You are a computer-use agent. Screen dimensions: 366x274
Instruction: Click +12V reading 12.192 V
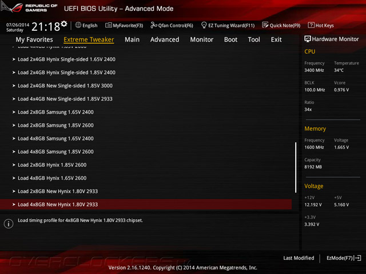coord(313,205)
